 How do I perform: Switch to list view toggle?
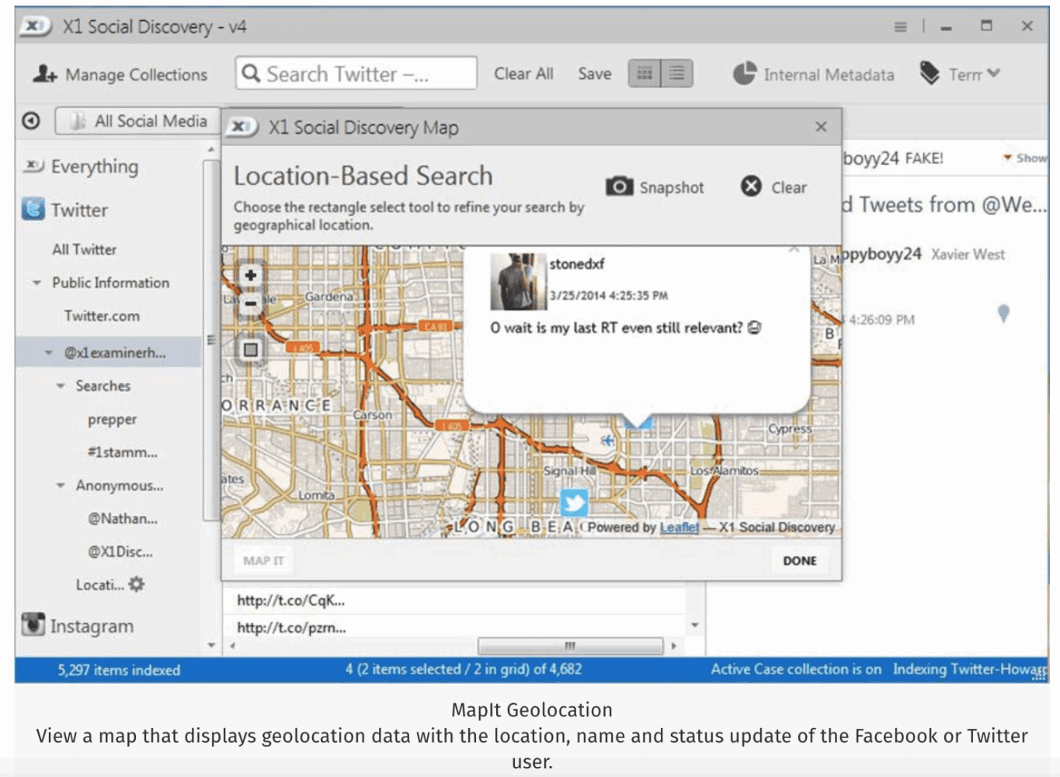tap(676, 74)
